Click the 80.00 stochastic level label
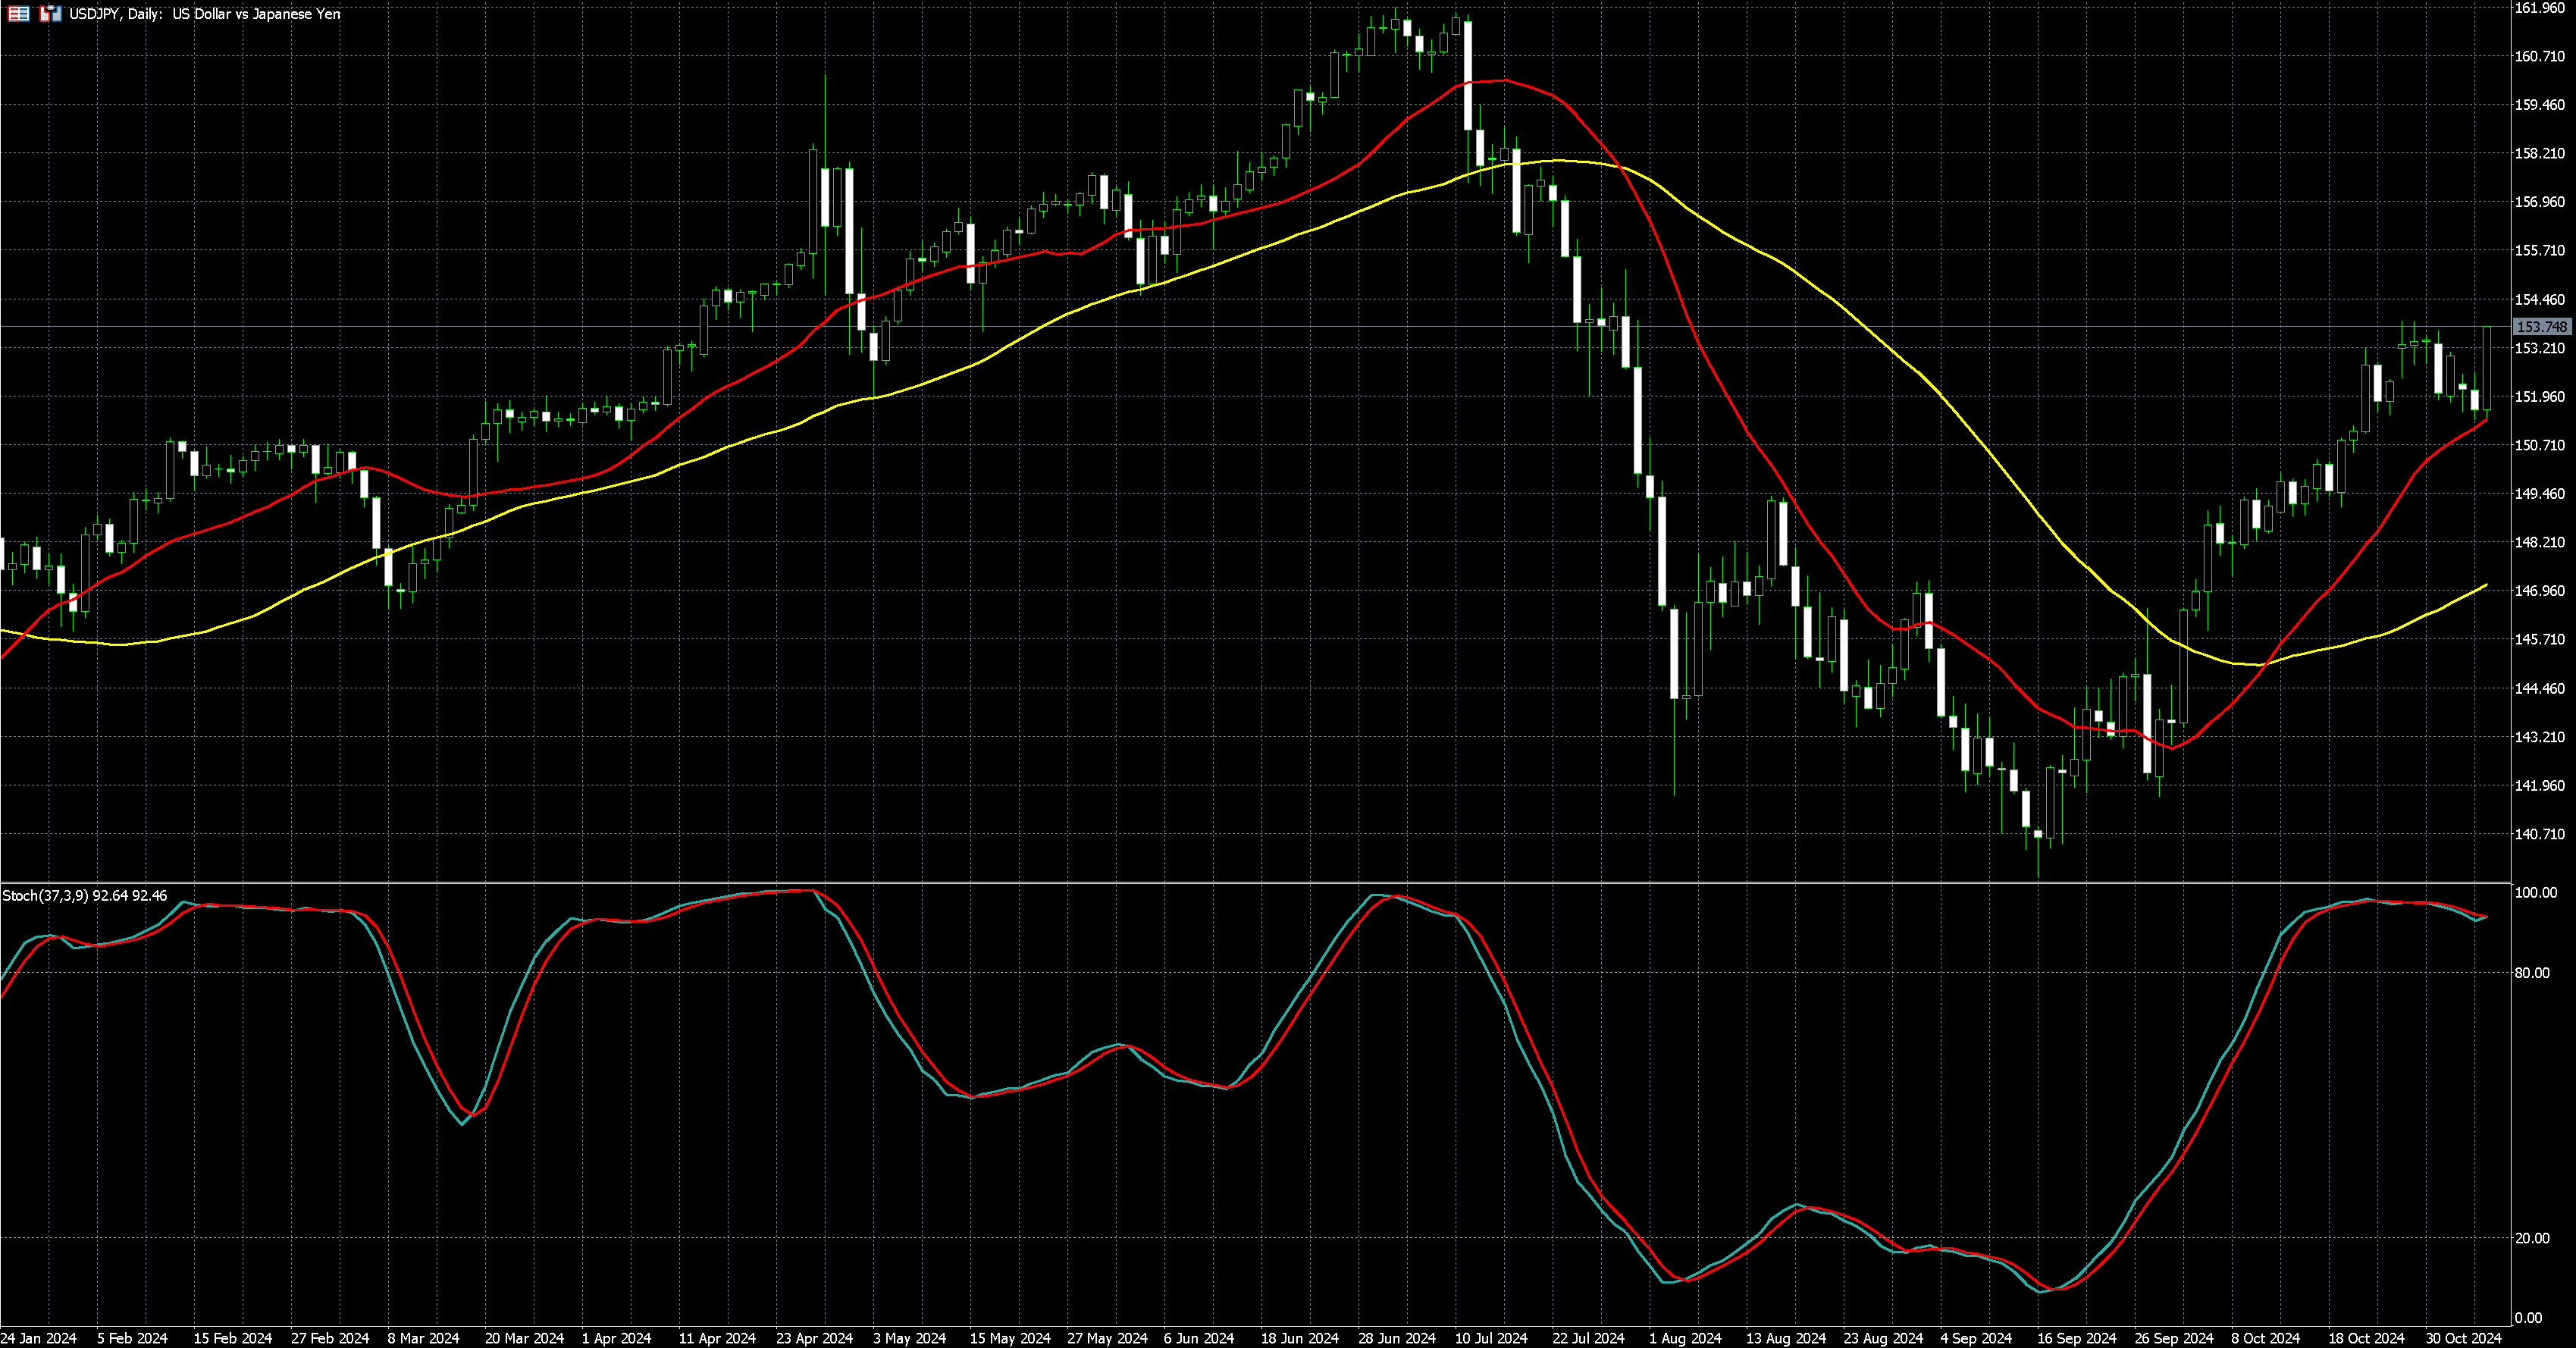This screenshot has width=2576, height=1348. [2532, 972]
